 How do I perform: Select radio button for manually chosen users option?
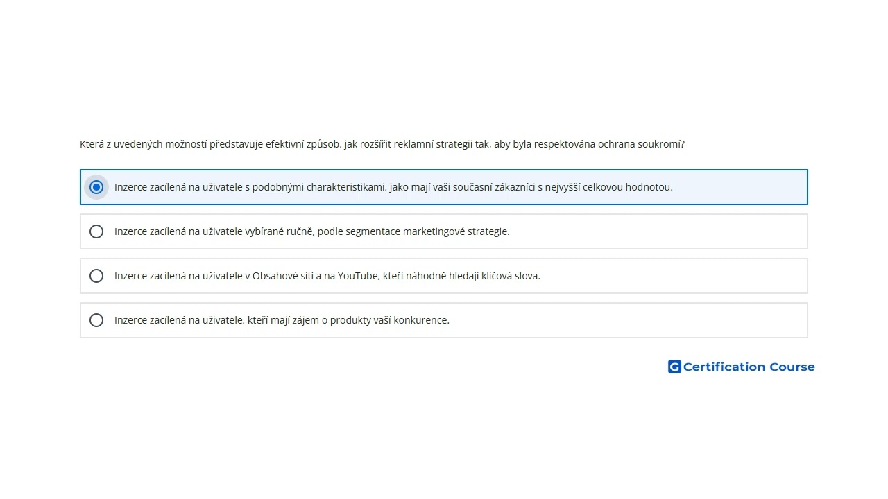[x=96, y=231]
